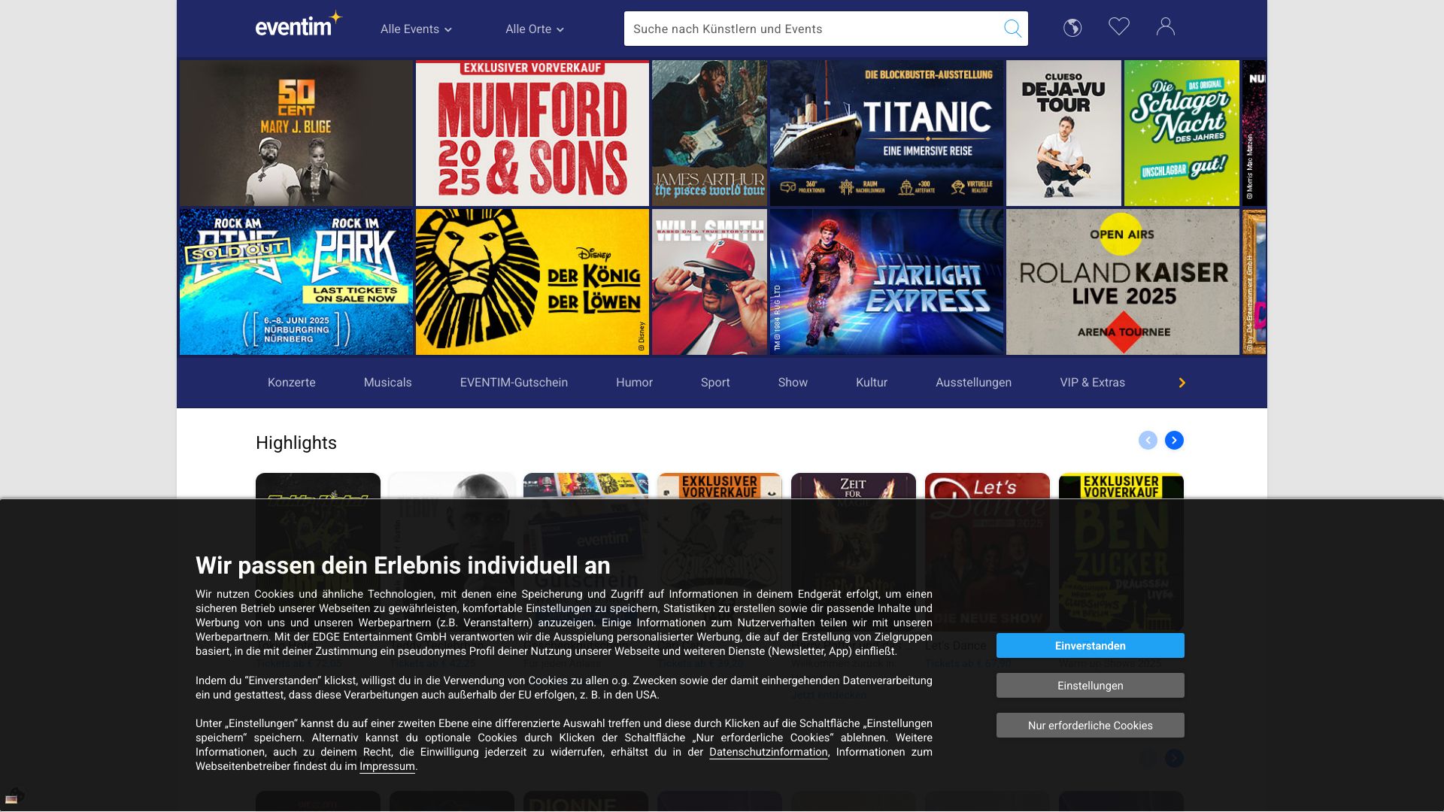Open the language globe icon
Screen dimensions: 1444x812
click(1072, 28)
